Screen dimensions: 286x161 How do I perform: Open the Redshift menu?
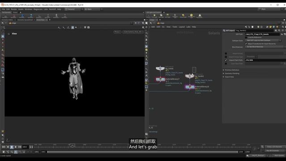[52, 9]
